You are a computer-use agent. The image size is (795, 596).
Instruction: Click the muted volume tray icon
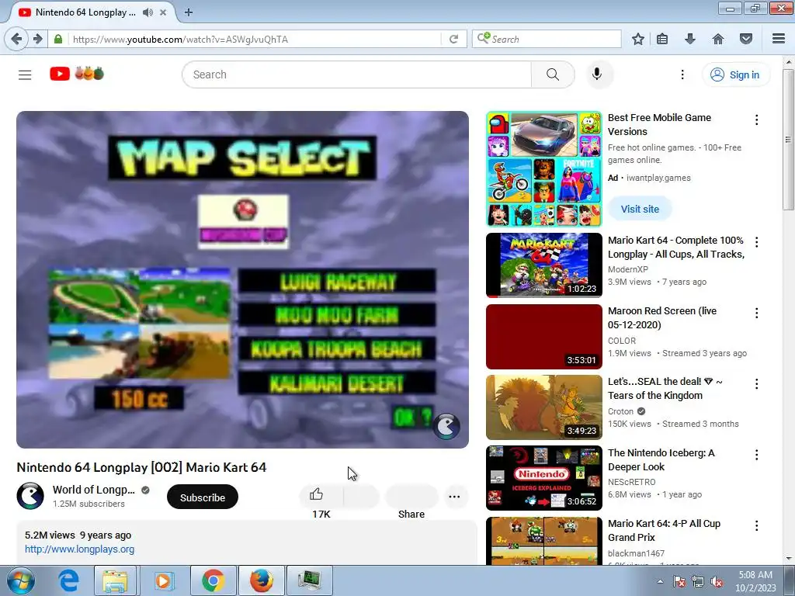[x=717, y=581]
